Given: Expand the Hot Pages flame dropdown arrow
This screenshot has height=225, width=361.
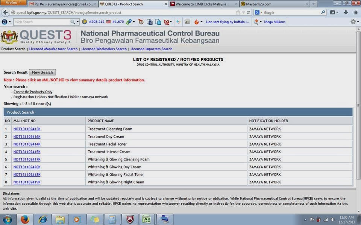Looking at the screenshot, I should [202, 22].
